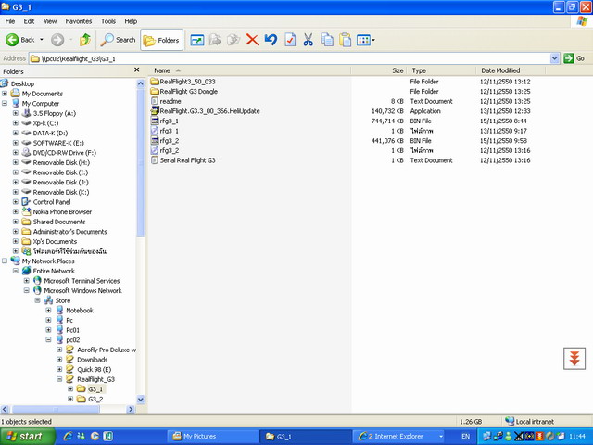
Task: Open the Tools menu
Action: 108,20
